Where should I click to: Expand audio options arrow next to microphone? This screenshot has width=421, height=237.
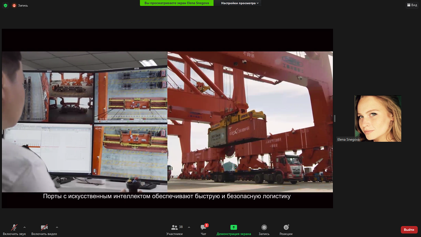[25, 227]
